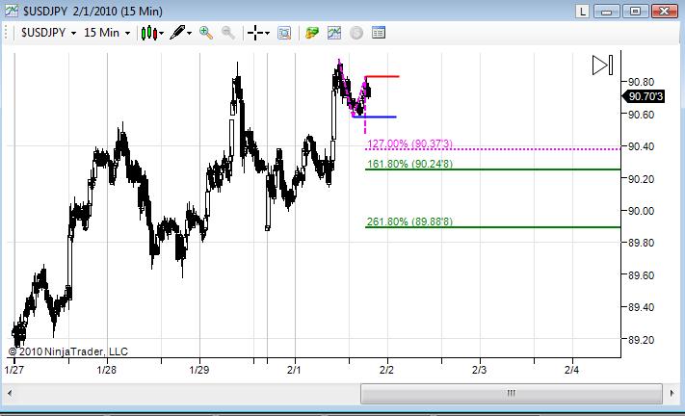This screenshot has height=416, width=685.
Task: Click the scrollbar right arrow
Action: (672, 393)
